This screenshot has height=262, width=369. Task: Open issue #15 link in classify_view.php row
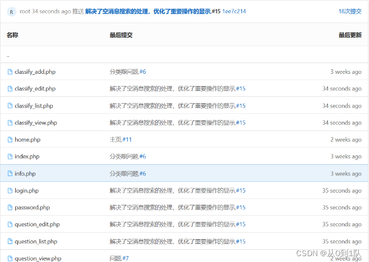[241, 123]
